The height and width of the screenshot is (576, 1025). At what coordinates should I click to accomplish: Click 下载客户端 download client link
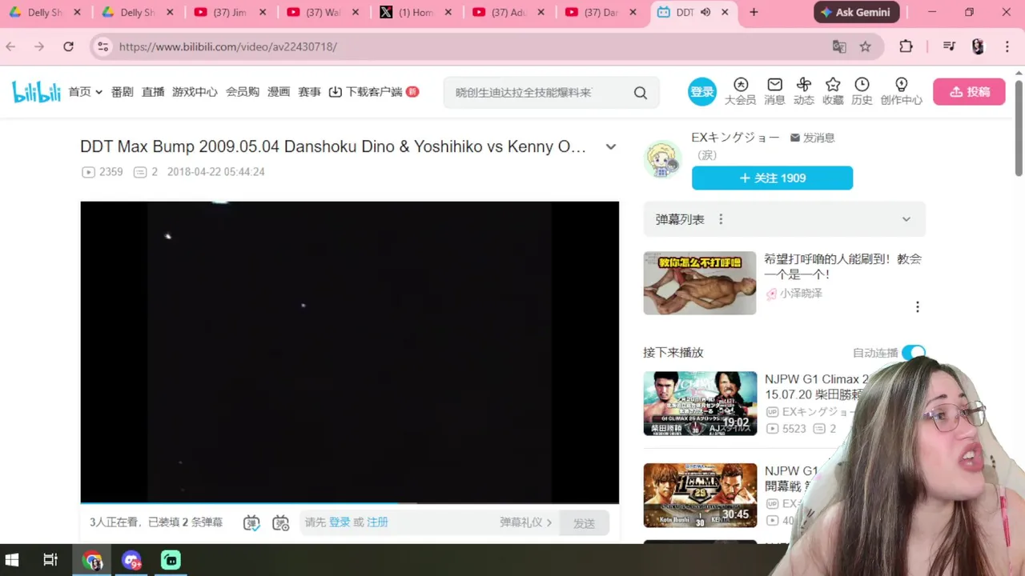(373, 92)
